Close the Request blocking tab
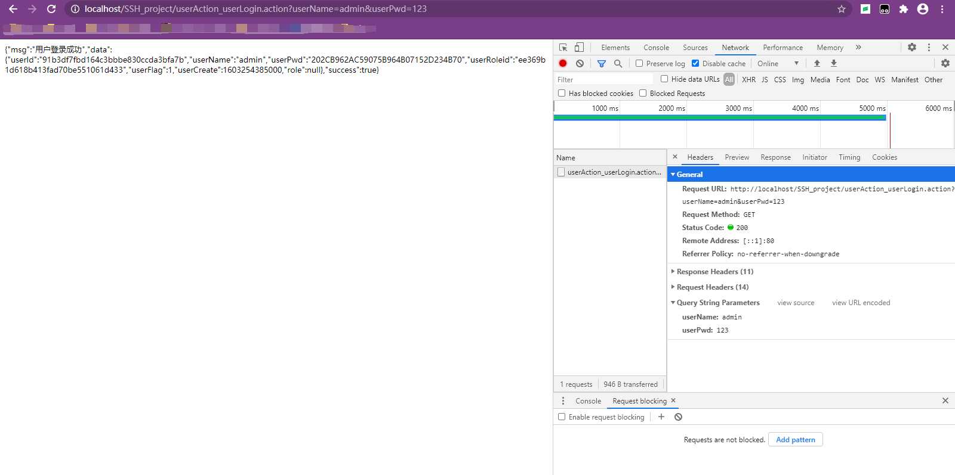The height and width of the screenshot is (475, 955). pyautogui.click(x=673, y=401)
